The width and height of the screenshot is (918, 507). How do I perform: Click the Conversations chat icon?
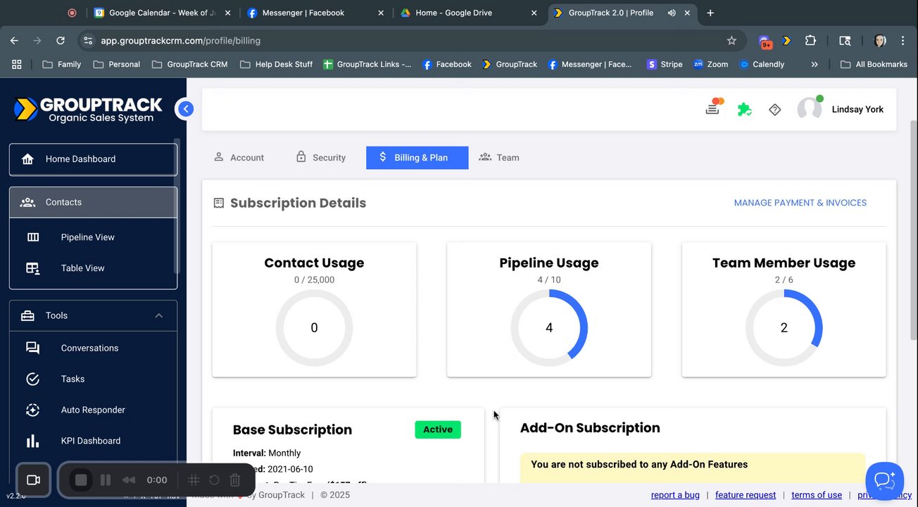point(33,348)
